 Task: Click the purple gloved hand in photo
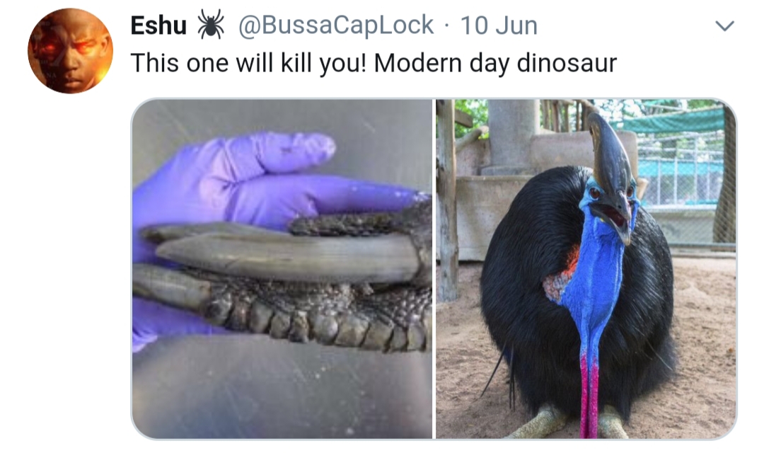253,185
